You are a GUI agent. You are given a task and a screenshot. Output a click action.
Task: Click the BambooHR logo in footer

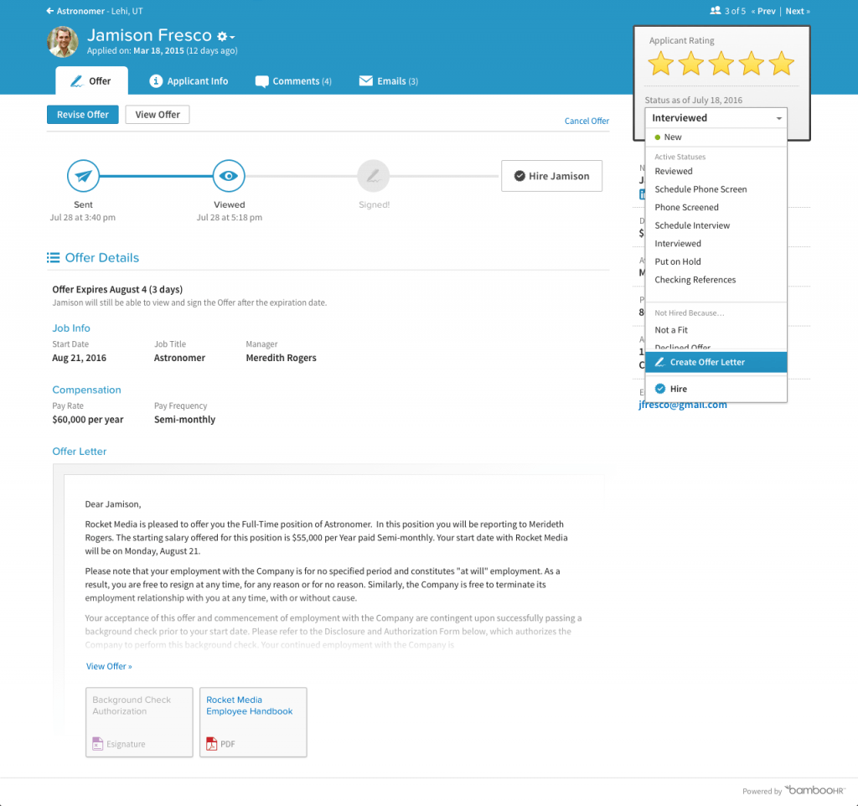814,790
